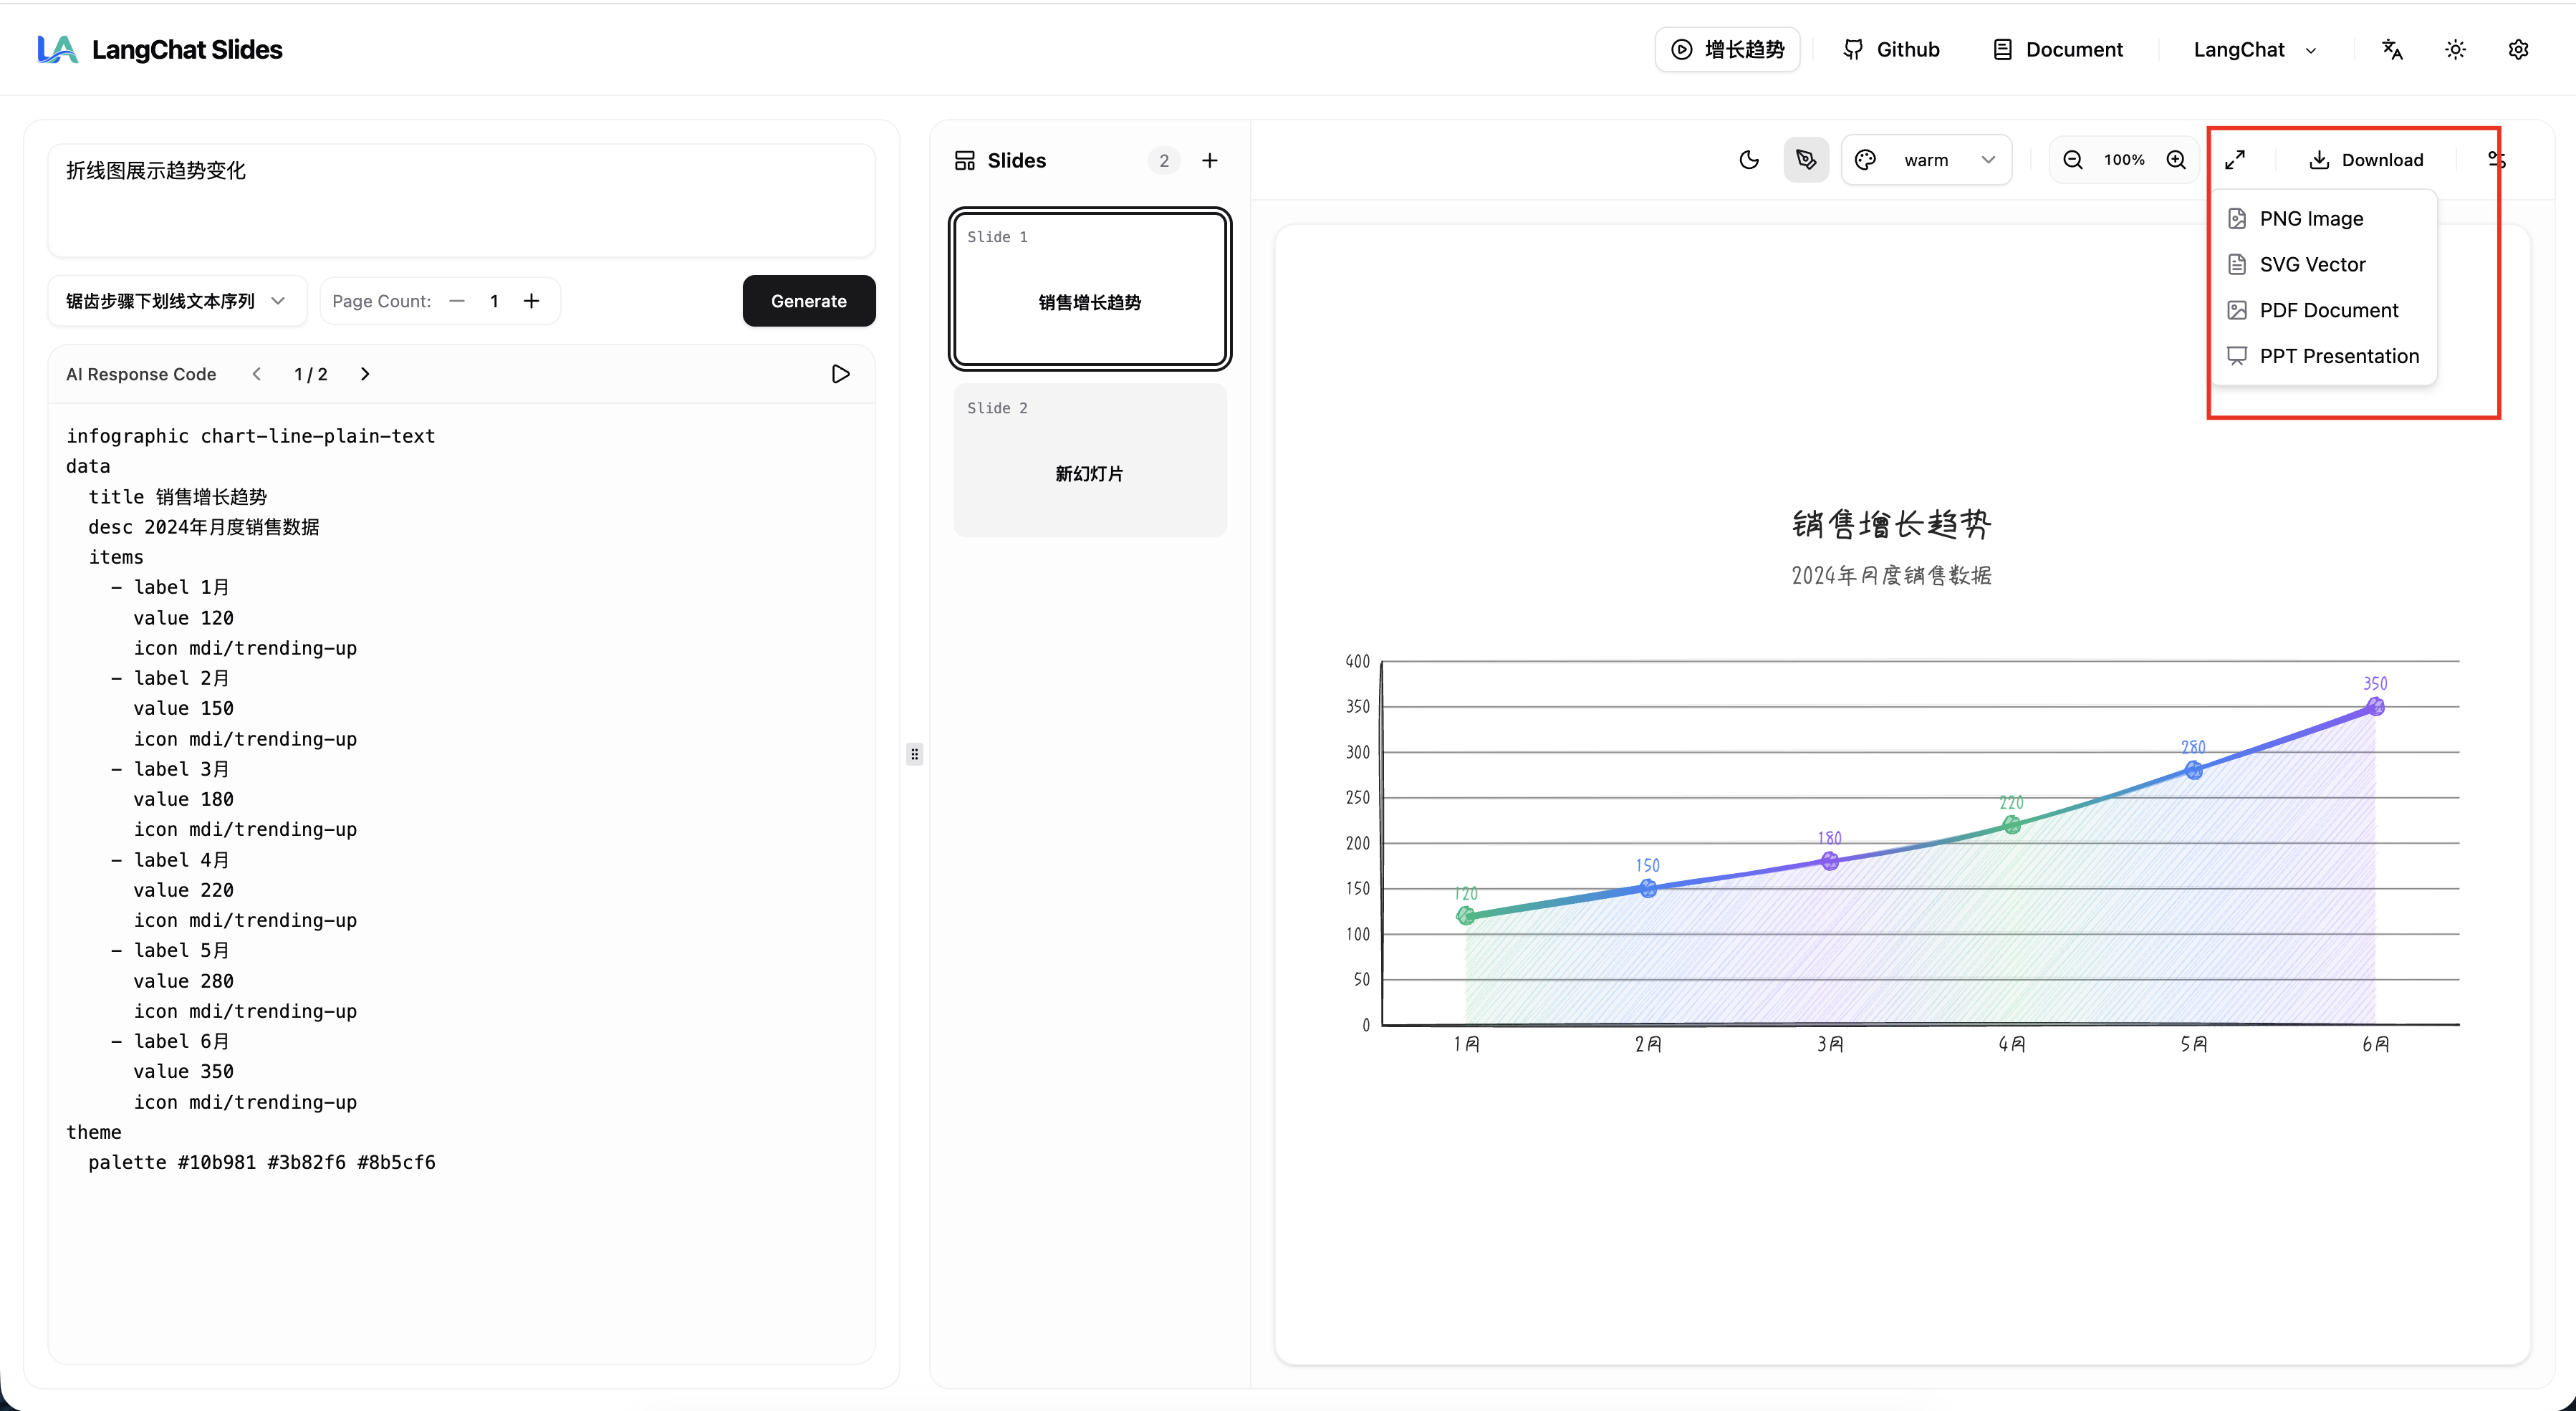
Task: Open the 锯齿步骤下划线文本序列 template dropdown
Action: pos(176,301)
